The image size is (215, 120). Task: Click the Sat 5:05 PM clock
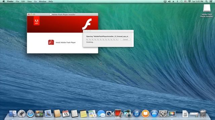pos(198,1)
